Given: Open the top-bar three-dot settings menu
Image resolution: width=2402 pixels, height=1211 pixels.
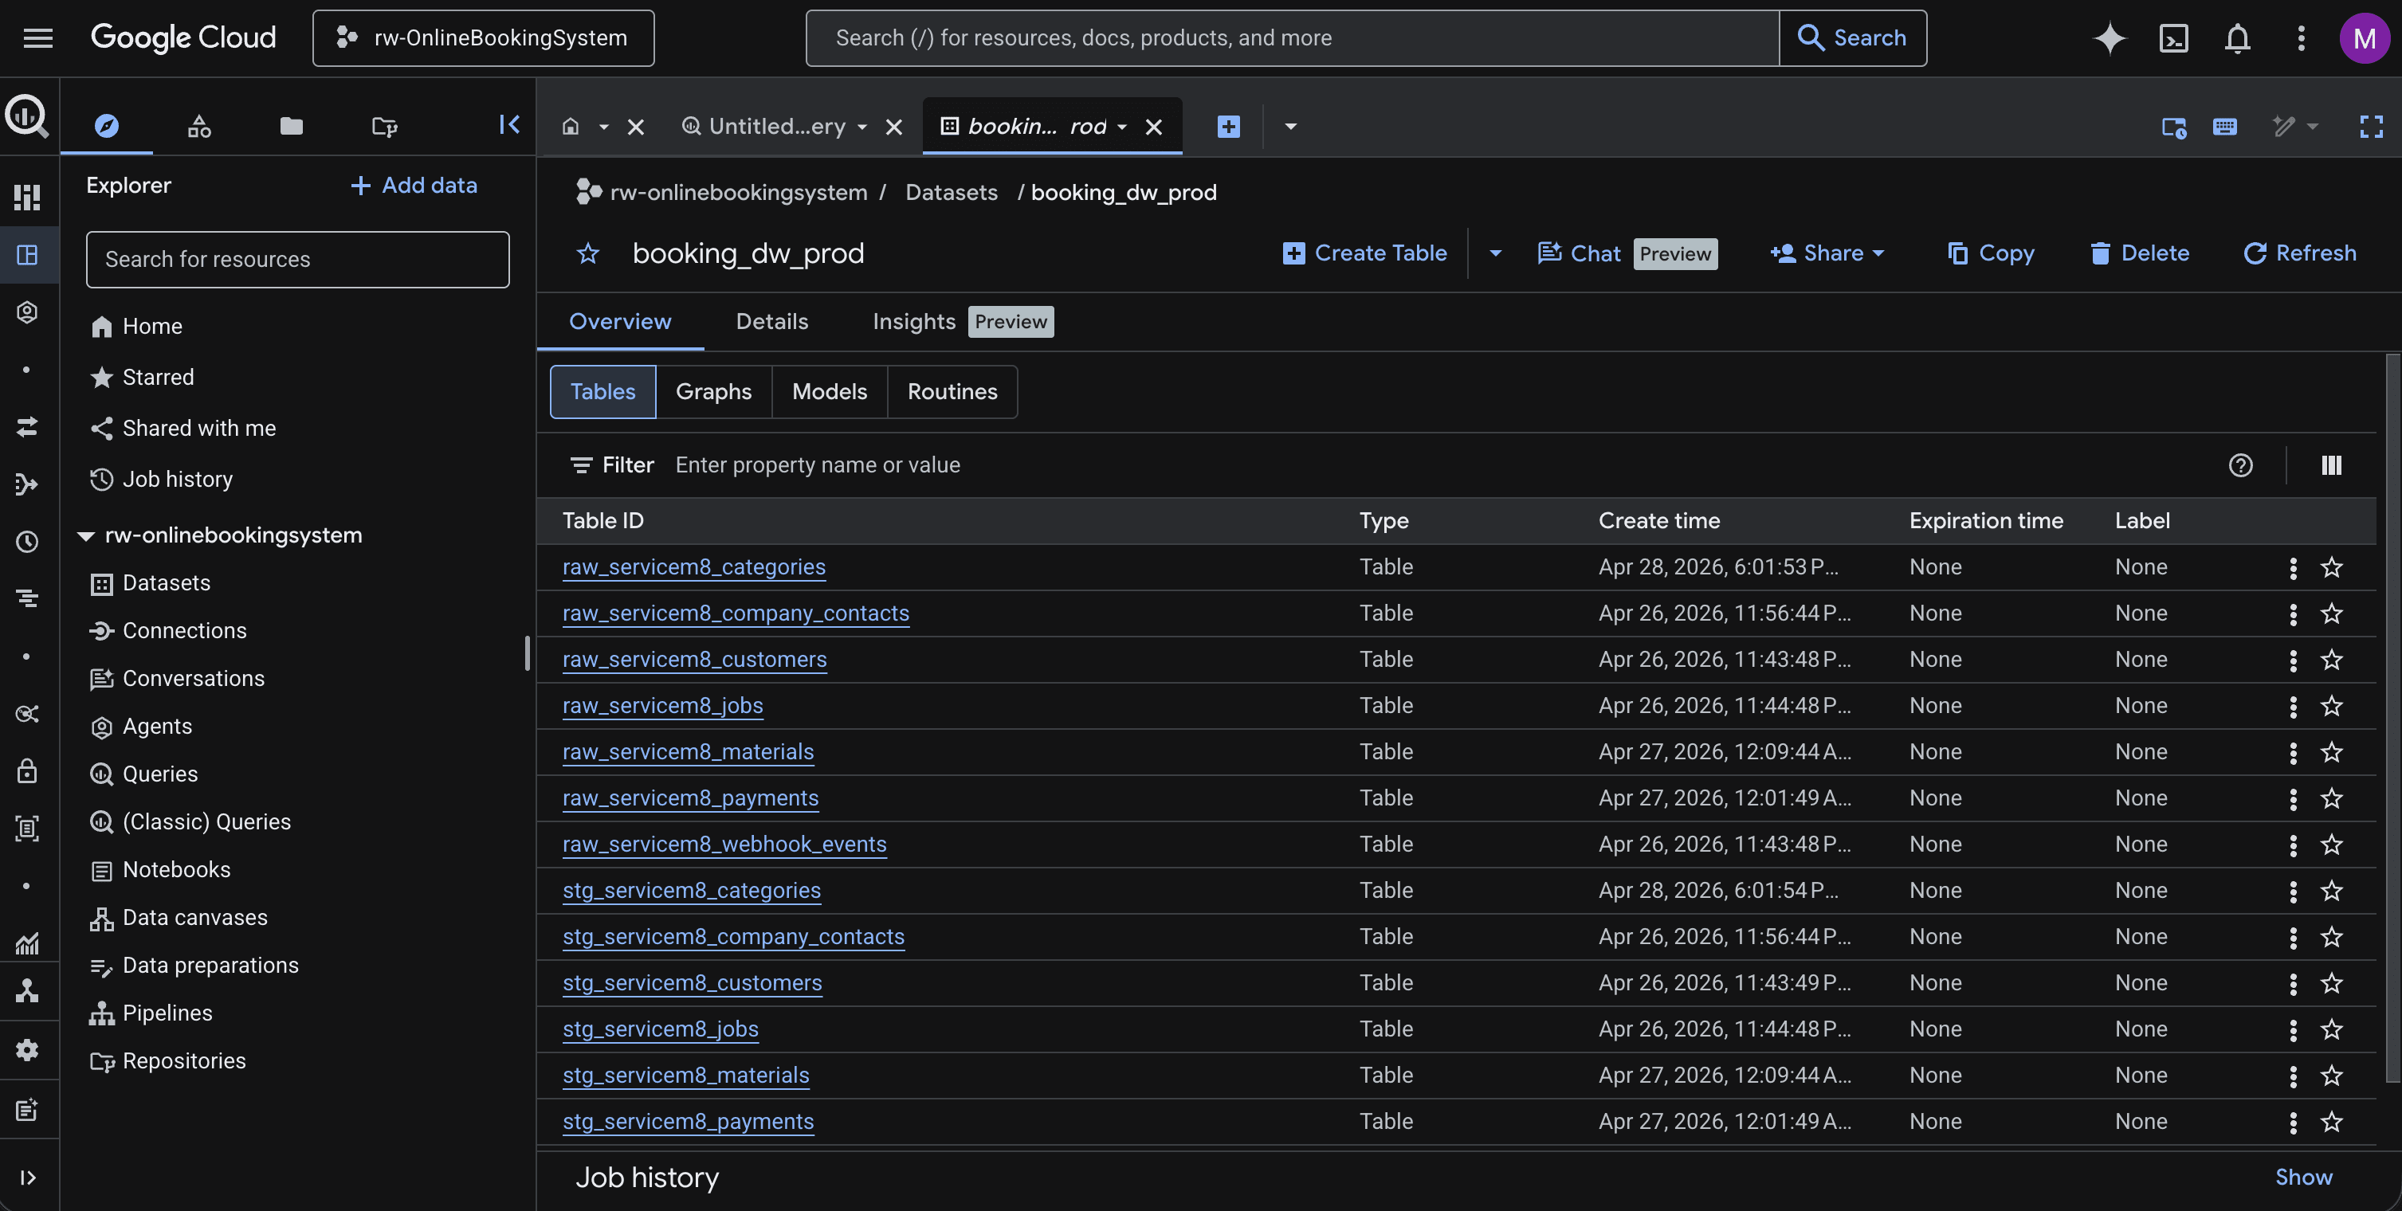Looking at the screenshot, I should point(2300,38).
